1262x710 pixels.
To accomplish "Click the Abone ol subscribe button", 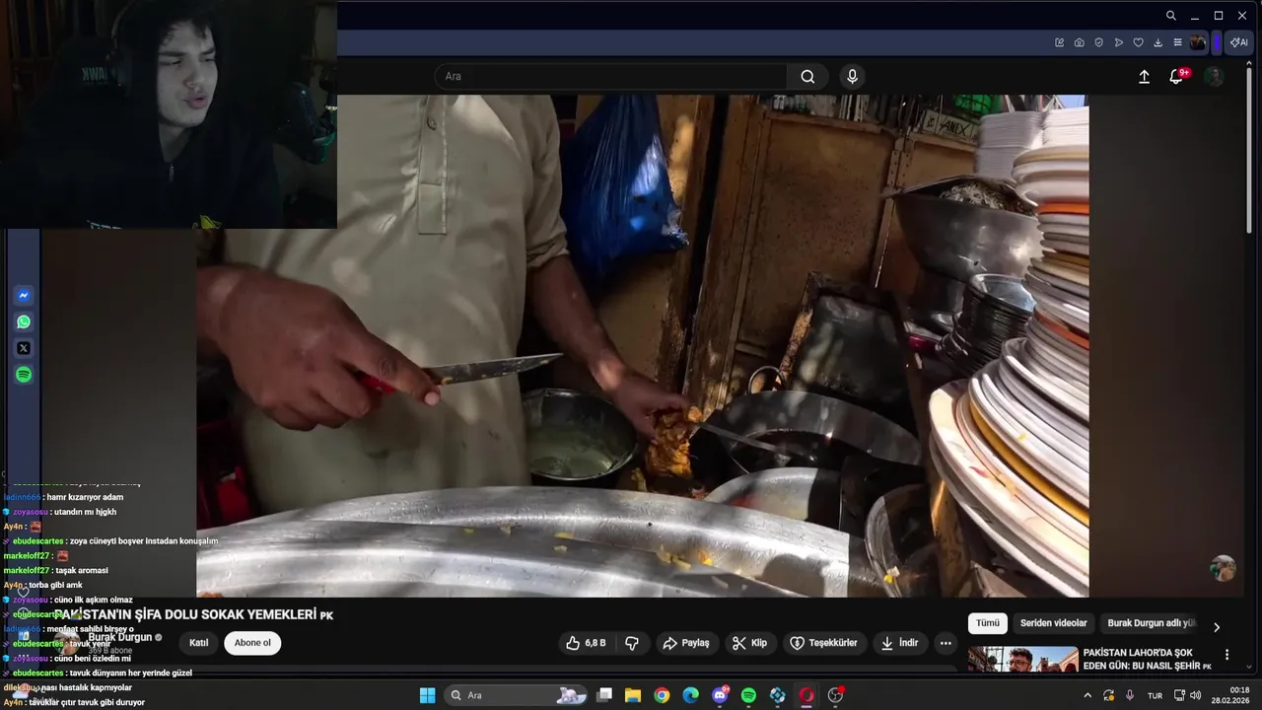I will [252, 643].
